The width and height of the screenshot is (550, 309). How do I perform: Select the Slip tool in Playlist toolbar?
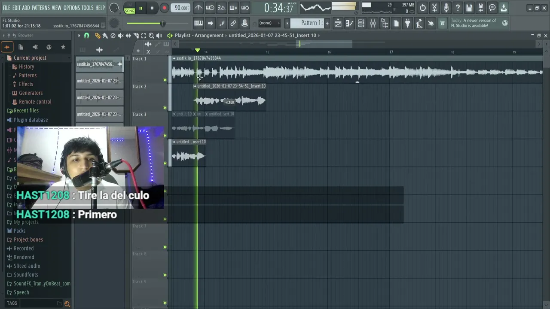(x=128, y=36)
